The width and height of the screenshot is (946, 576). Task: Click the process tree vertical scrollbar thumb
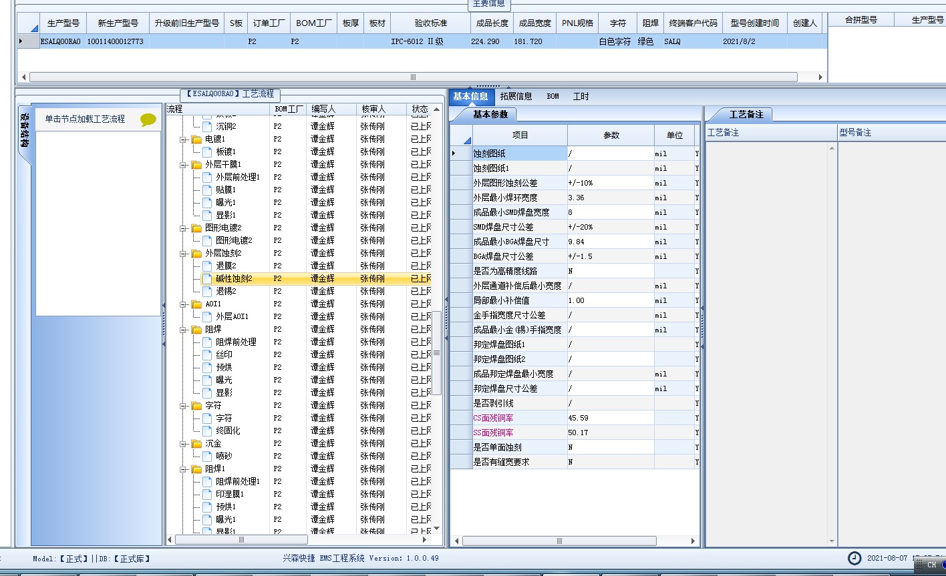point(437,353)
